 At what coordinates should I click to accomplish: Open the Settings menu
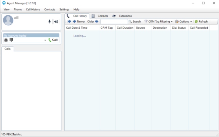pos(64,9)
